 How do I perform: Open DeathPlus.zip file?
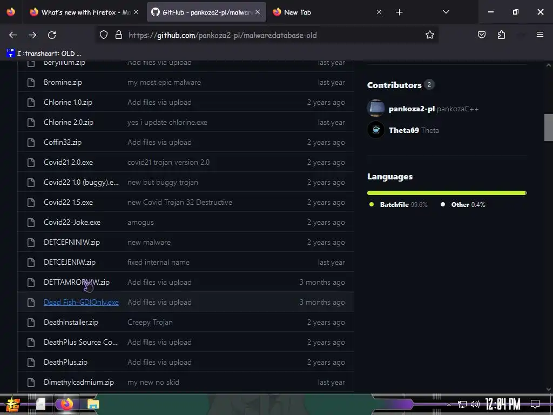point(65,363)
